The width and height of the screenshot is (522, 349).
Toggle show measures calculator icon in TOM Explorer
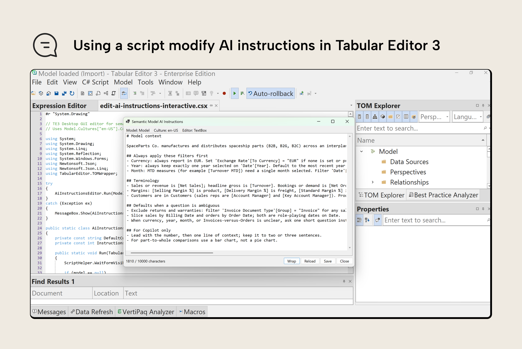pos(359,117)
